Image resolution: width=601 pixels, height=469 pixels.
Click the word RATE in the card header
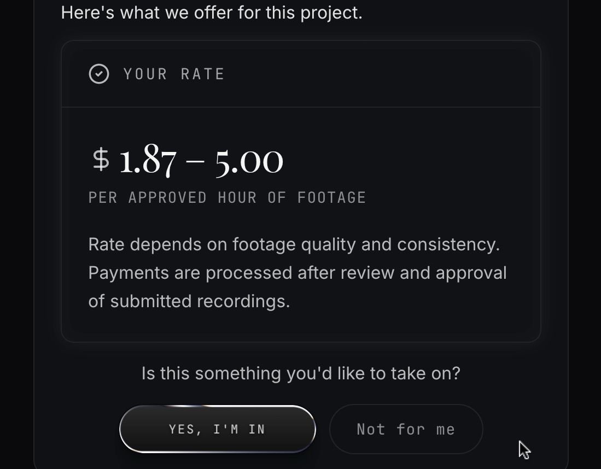[203, 74]
